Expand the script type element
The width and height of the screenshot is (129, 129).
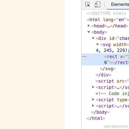tap(93, 99)
